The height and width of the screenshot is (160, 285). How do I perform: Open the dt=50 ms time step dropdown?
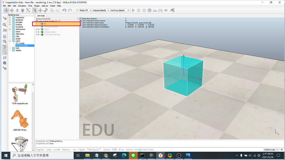pyautogui.click(x=120, y=10)
